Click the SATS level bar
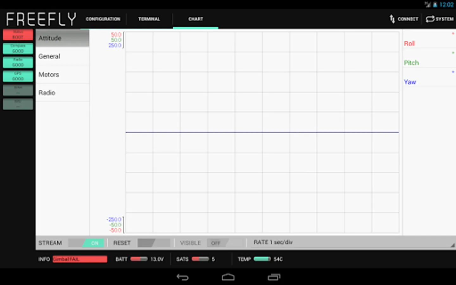The height and width of the screenshot is (285, 456). (x=200, y=259)
